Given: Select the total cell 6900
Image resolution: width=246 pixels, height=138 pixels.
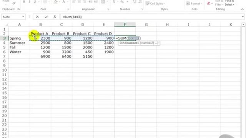Looking at the screenshot, I should [40, 56].
